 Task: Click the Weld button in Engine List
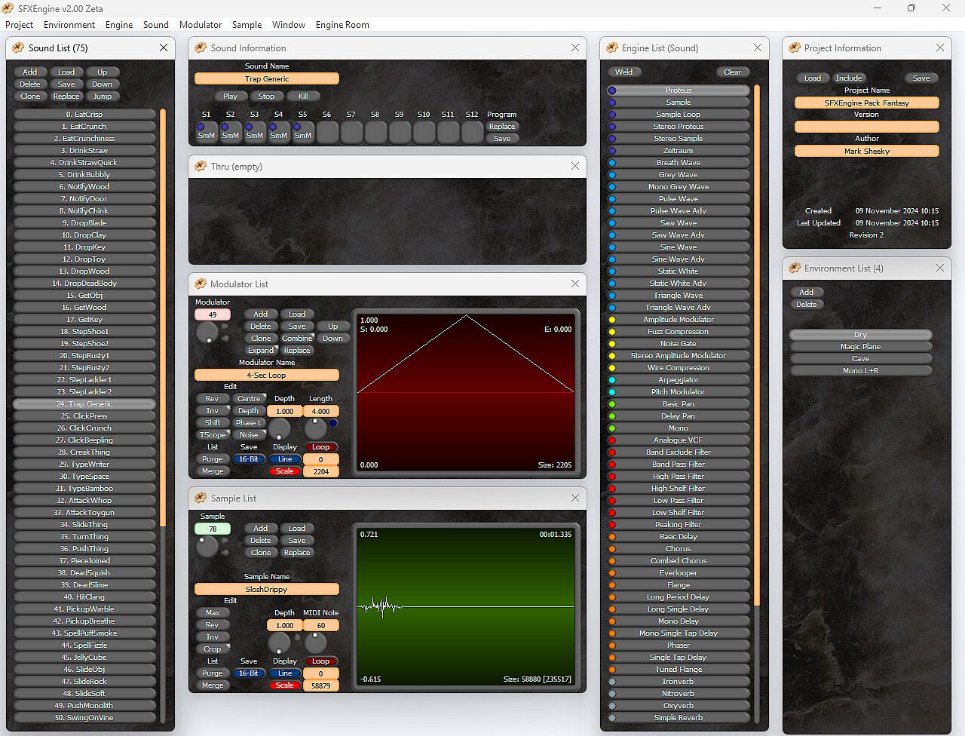tap(623, 72)
